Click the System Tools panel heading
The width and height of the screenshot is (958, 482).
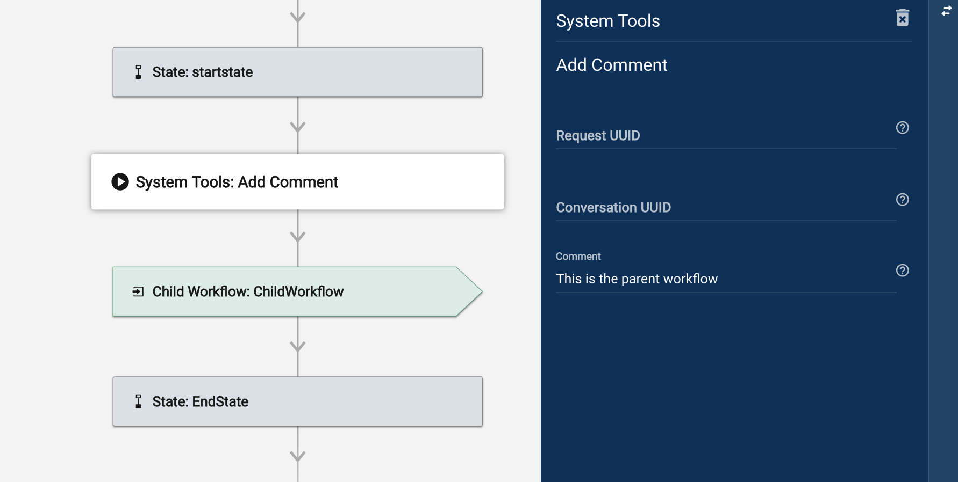(x=608, y=21)
